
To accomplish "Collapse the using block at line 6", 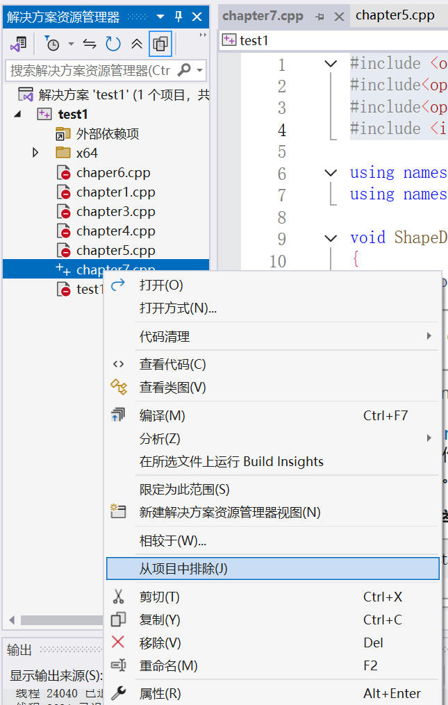I will pos(331,173).
